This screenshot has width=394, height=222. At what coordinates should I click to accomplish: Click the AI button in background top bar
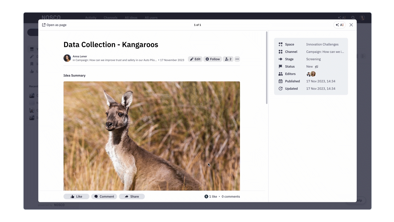pos(342,18)
